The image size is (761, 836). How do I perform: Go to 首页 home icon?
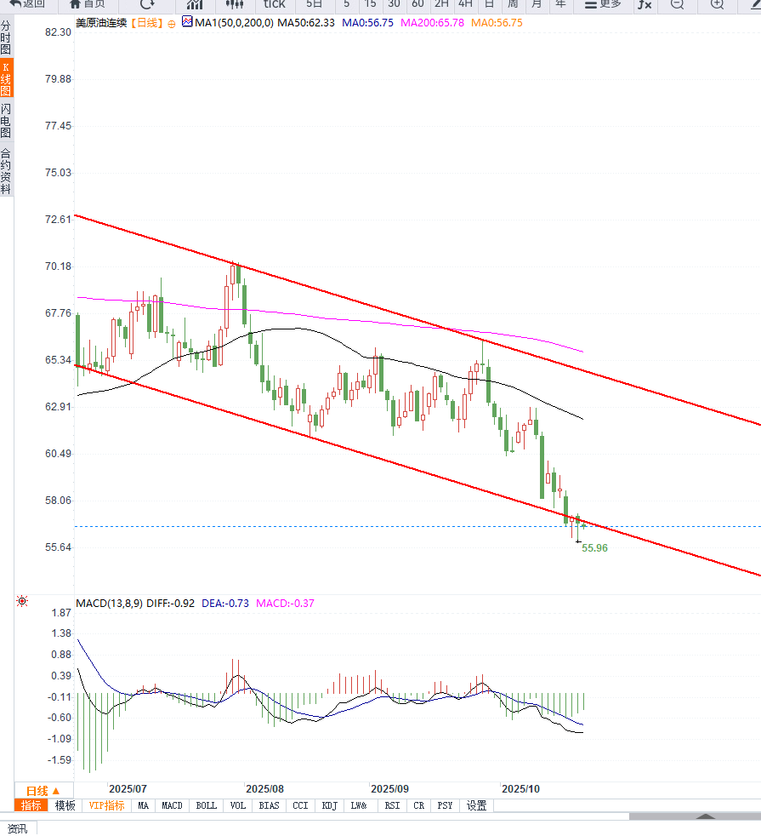click(x=87, y=4)
